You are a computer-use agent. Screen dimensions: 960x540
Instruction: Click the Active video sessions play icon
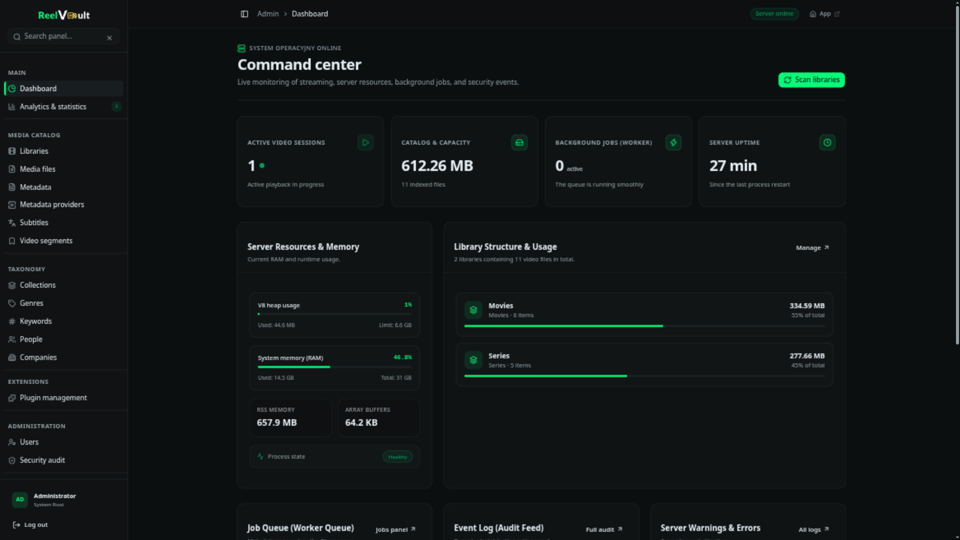pos(365,142)
